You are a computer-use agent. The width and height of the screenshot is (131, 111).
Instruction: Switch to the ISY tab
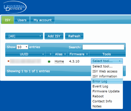coord(8,20)
